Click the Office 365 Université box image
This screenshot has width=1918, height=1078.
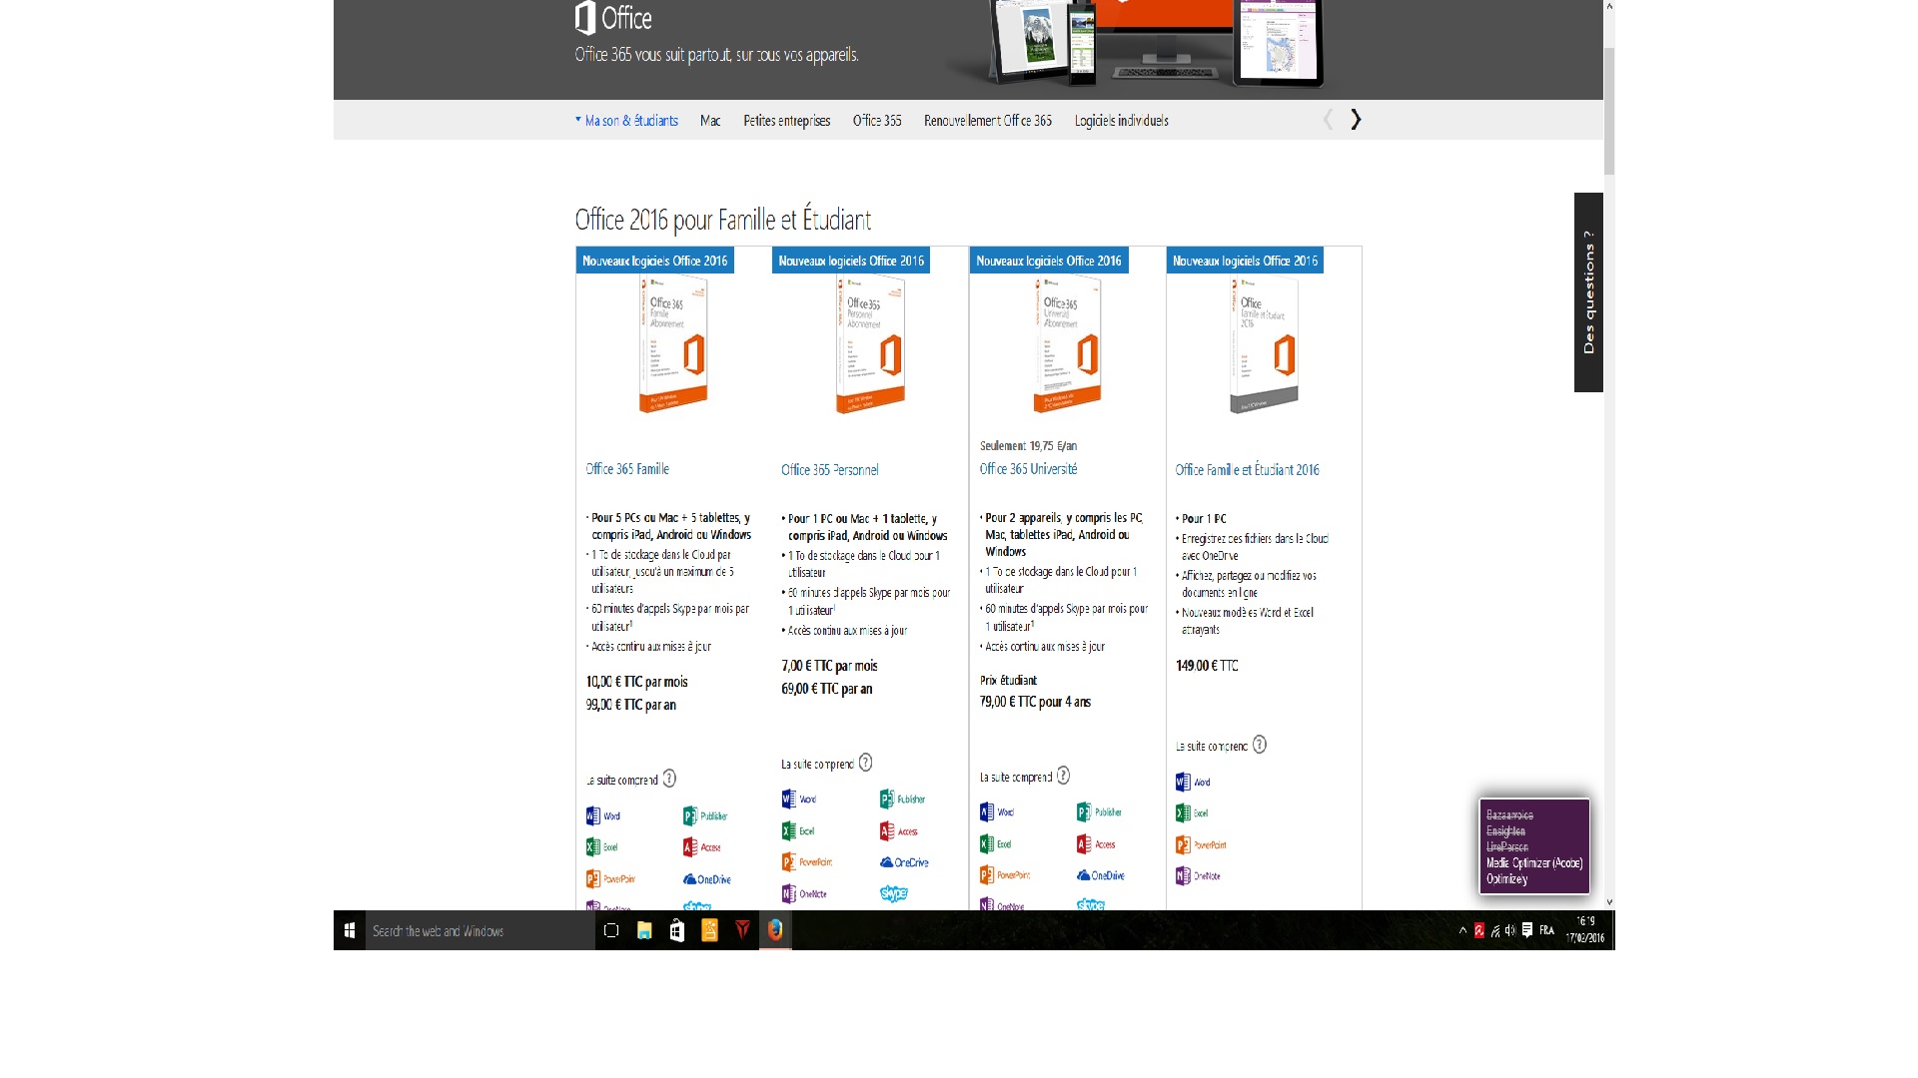[x=1067, y=344]
